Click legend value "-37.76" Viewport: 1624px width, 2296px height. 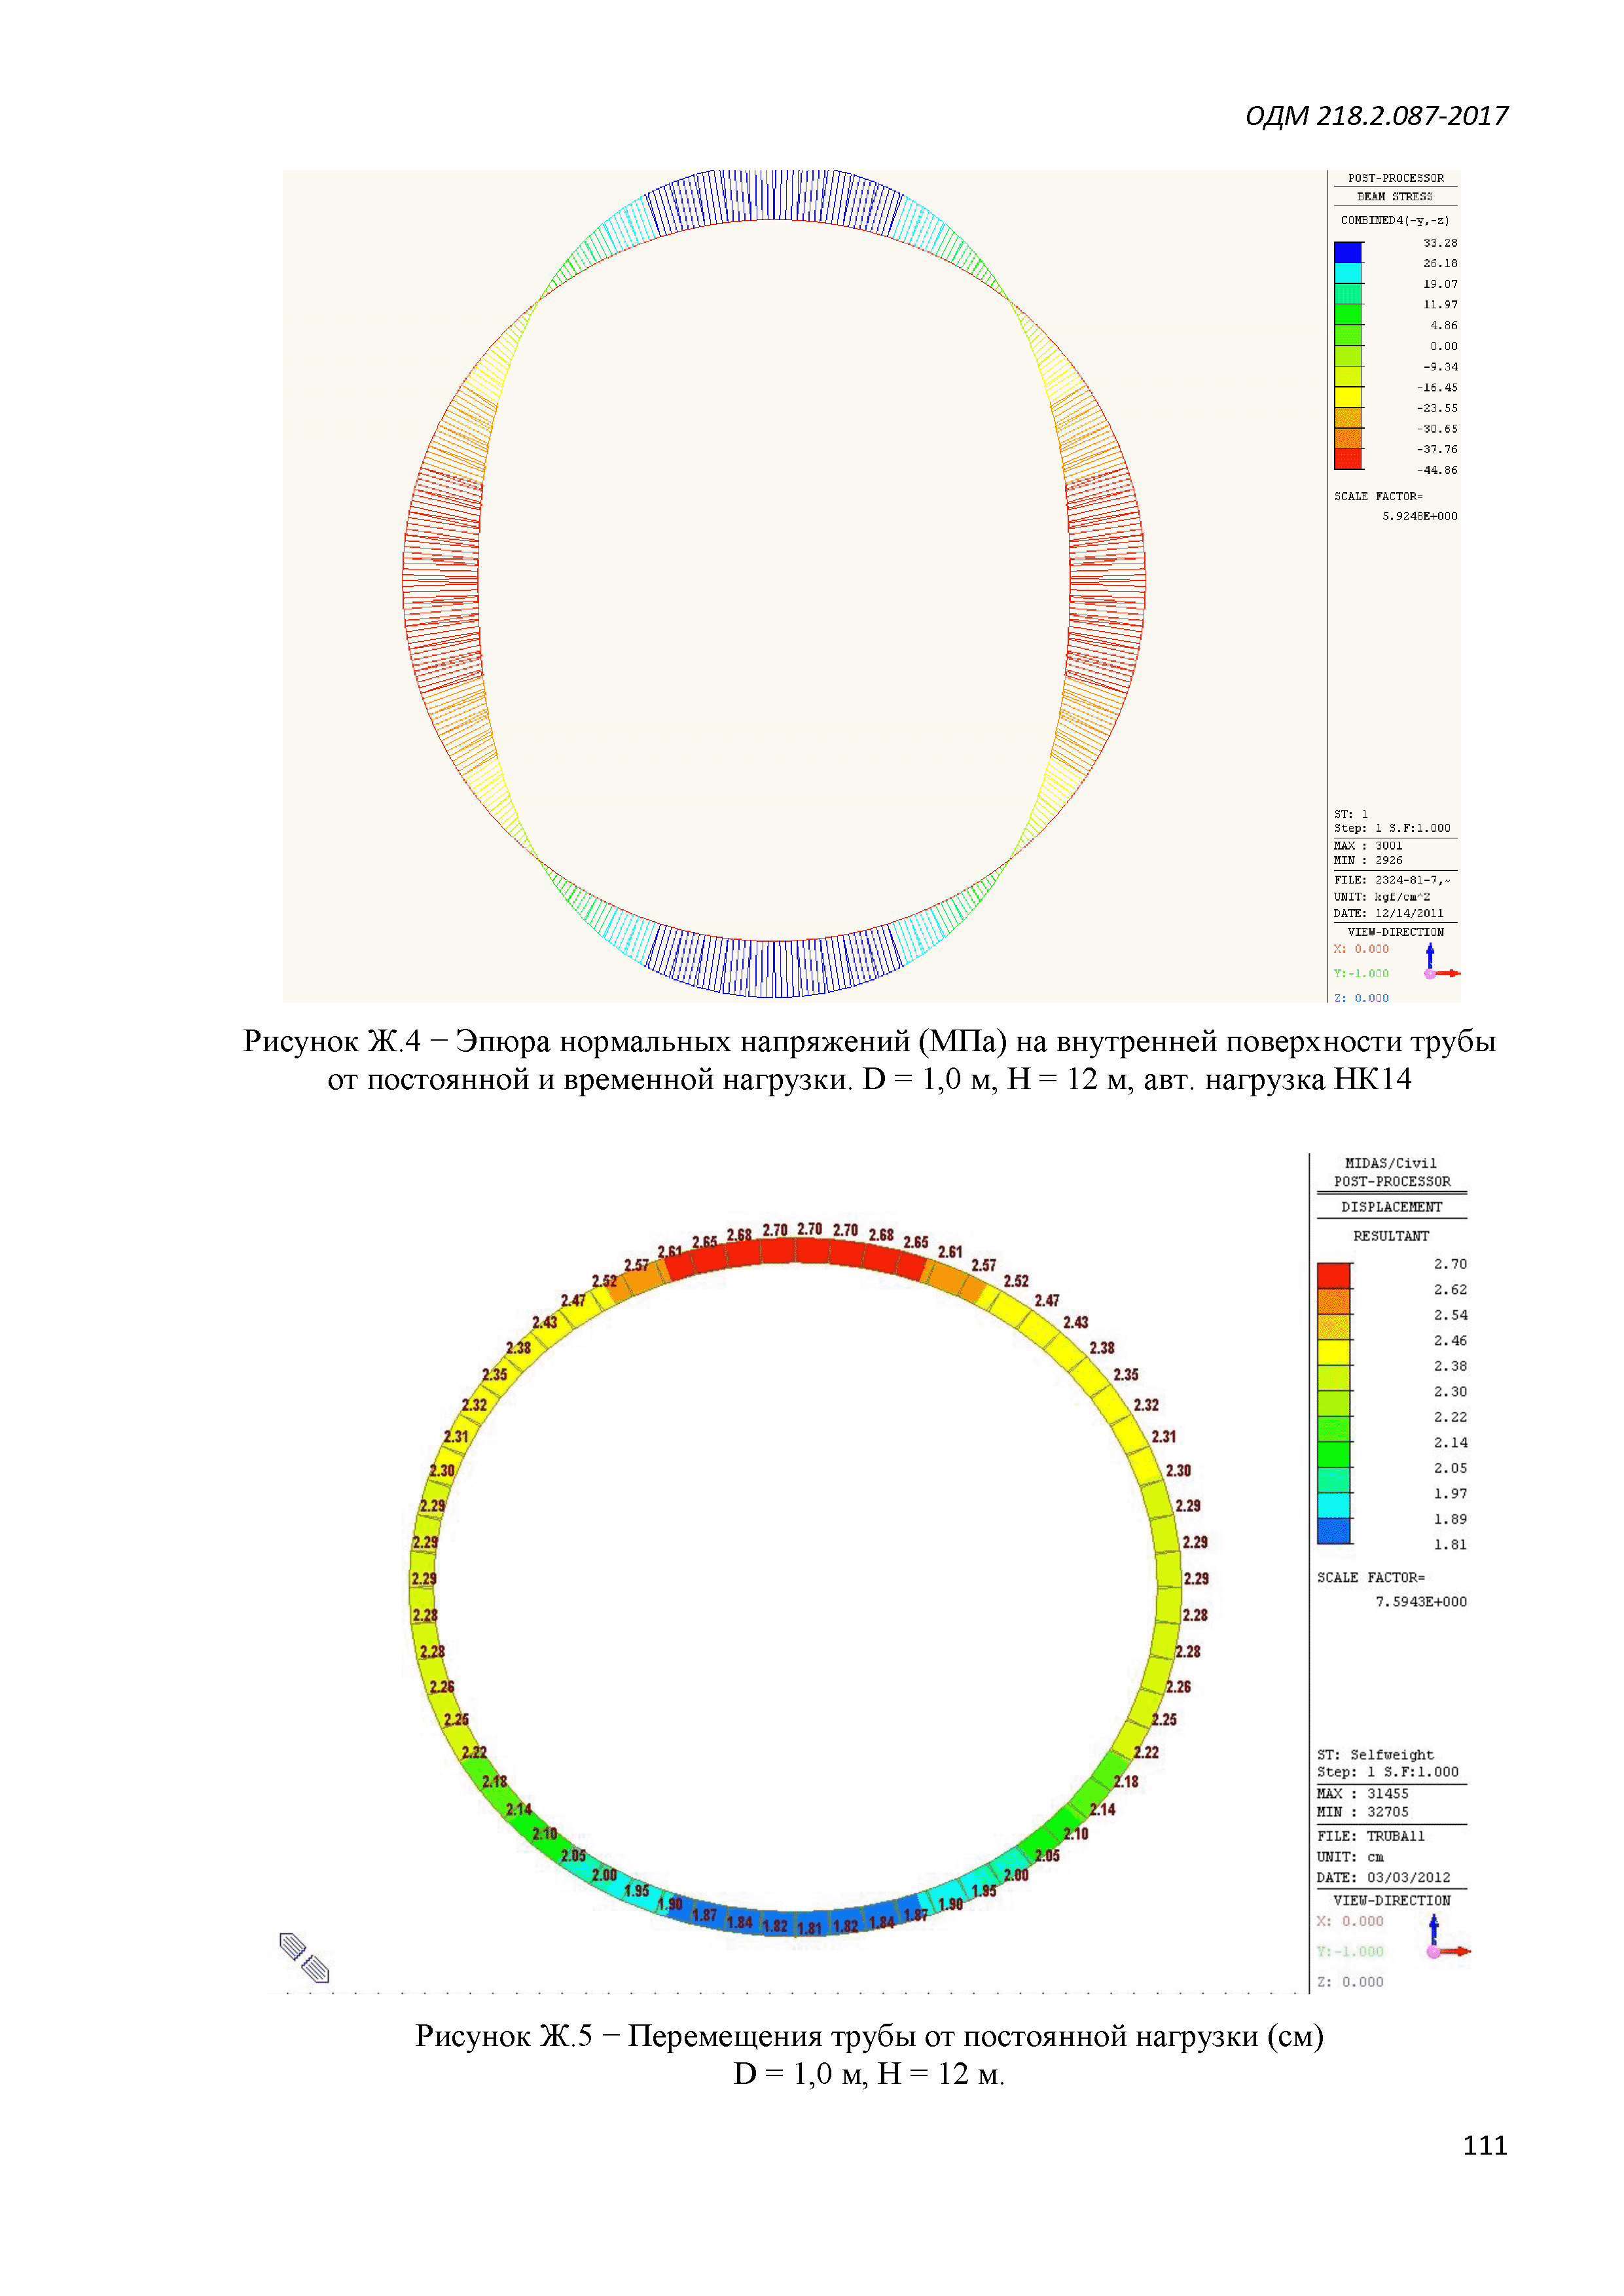1437,450
